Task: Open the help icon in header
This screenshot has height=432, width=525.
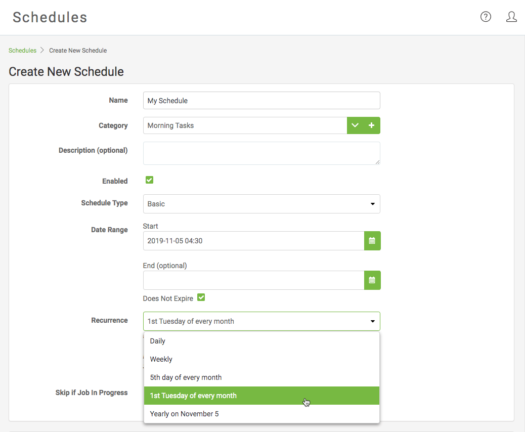Action: (486, 17)
